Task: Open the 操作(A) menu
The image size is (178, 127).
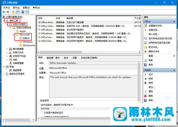Action: click(16, 8)
